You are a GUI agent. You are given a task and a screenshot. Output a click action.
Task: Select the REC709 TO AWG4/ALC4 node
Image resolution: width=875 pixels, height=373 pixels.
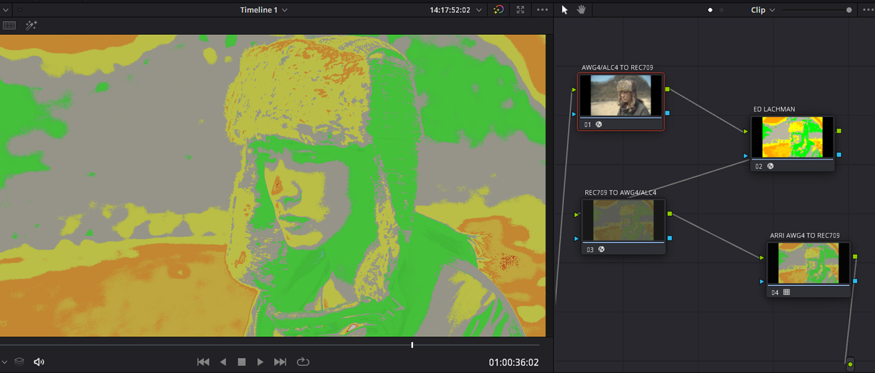pos(623,226)
